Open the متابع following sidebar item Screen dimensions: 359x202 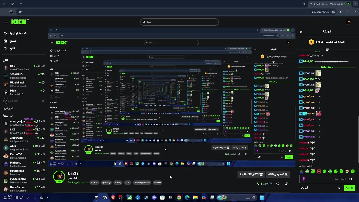tap(9, 49)
